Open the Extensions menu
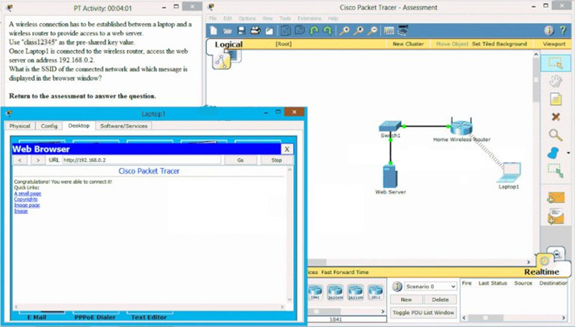This screenshot has height=327, width=575. point(309,19)
